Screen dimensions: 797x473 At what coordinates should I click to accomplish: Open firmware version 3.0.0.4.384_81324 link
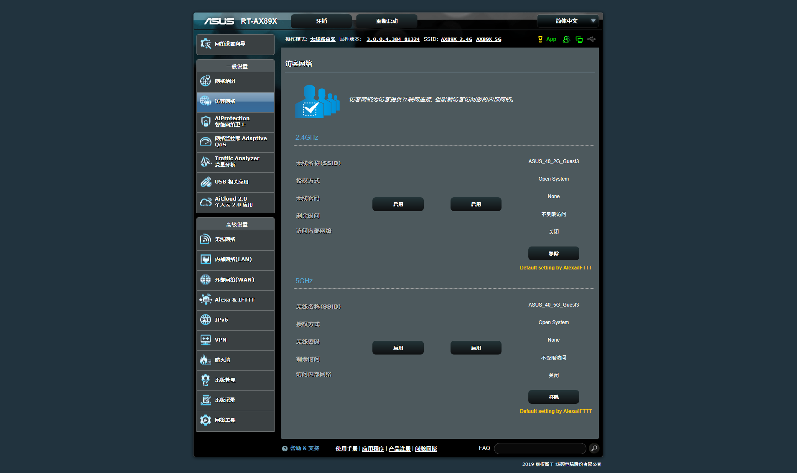pyautogui.click(x=393, y=39)
